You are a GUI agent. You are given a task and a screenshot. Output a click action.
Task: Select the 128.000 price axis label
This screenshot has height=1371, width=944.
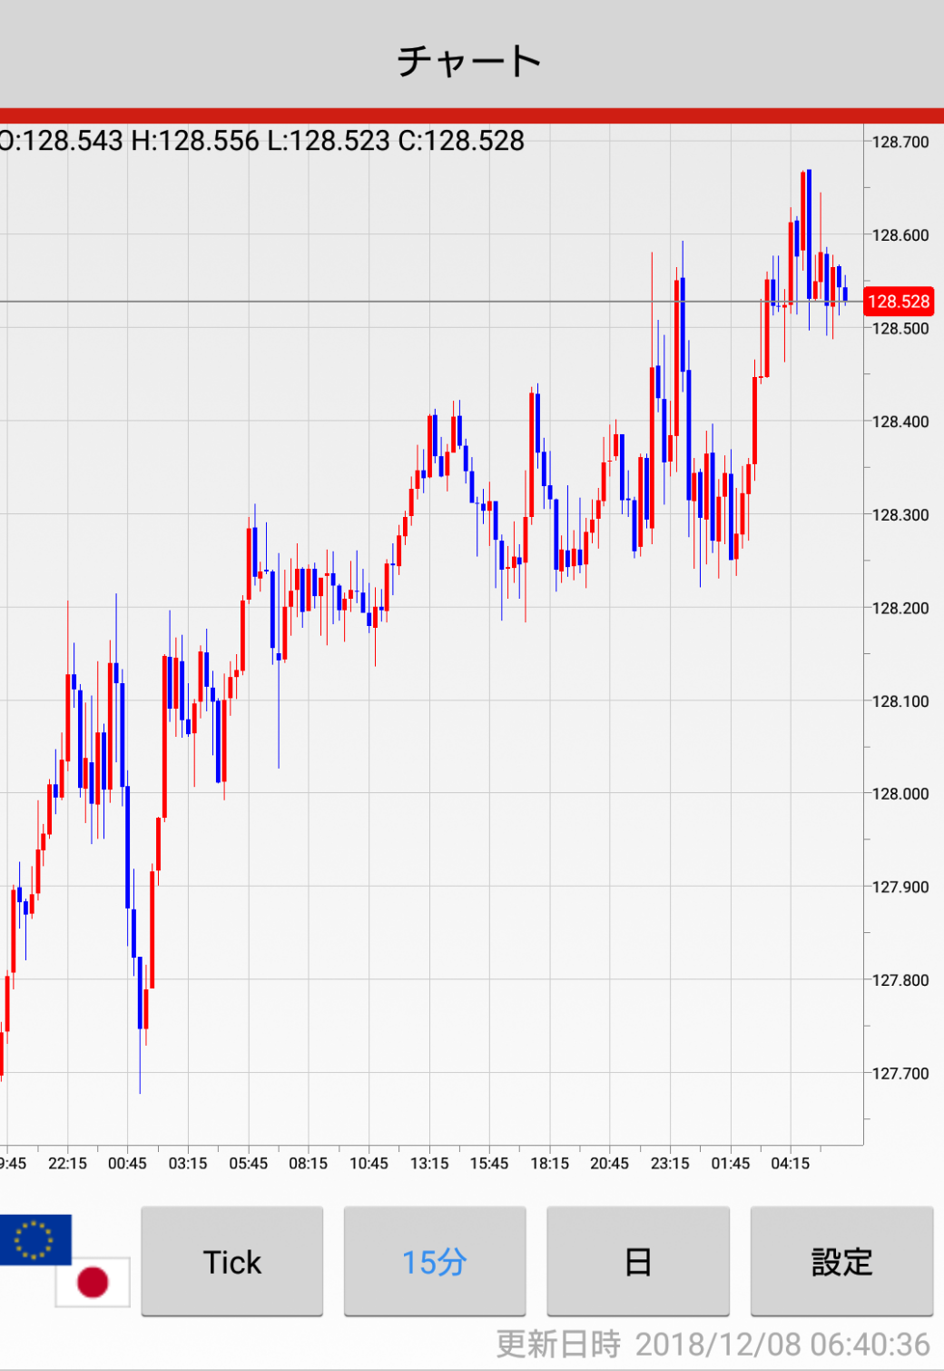(x=900, y=793)
